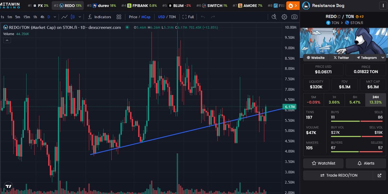Select the 24H price change tab
The image size is (388, 194).
coord(375,100)
